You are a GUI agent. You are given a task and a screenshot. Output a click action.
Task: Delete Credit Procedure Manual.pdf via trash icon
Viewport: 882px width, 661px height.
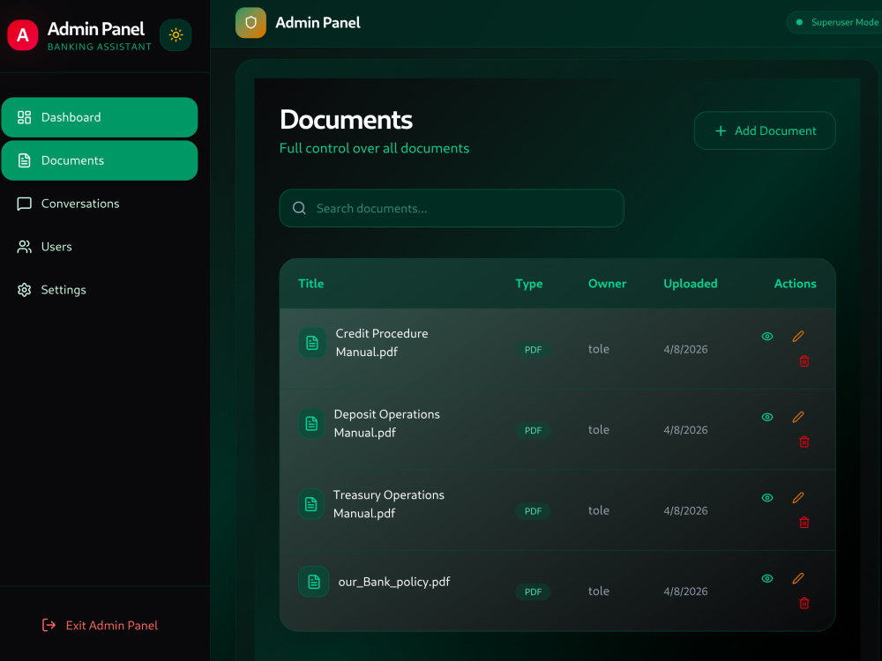tap(804, 361)
